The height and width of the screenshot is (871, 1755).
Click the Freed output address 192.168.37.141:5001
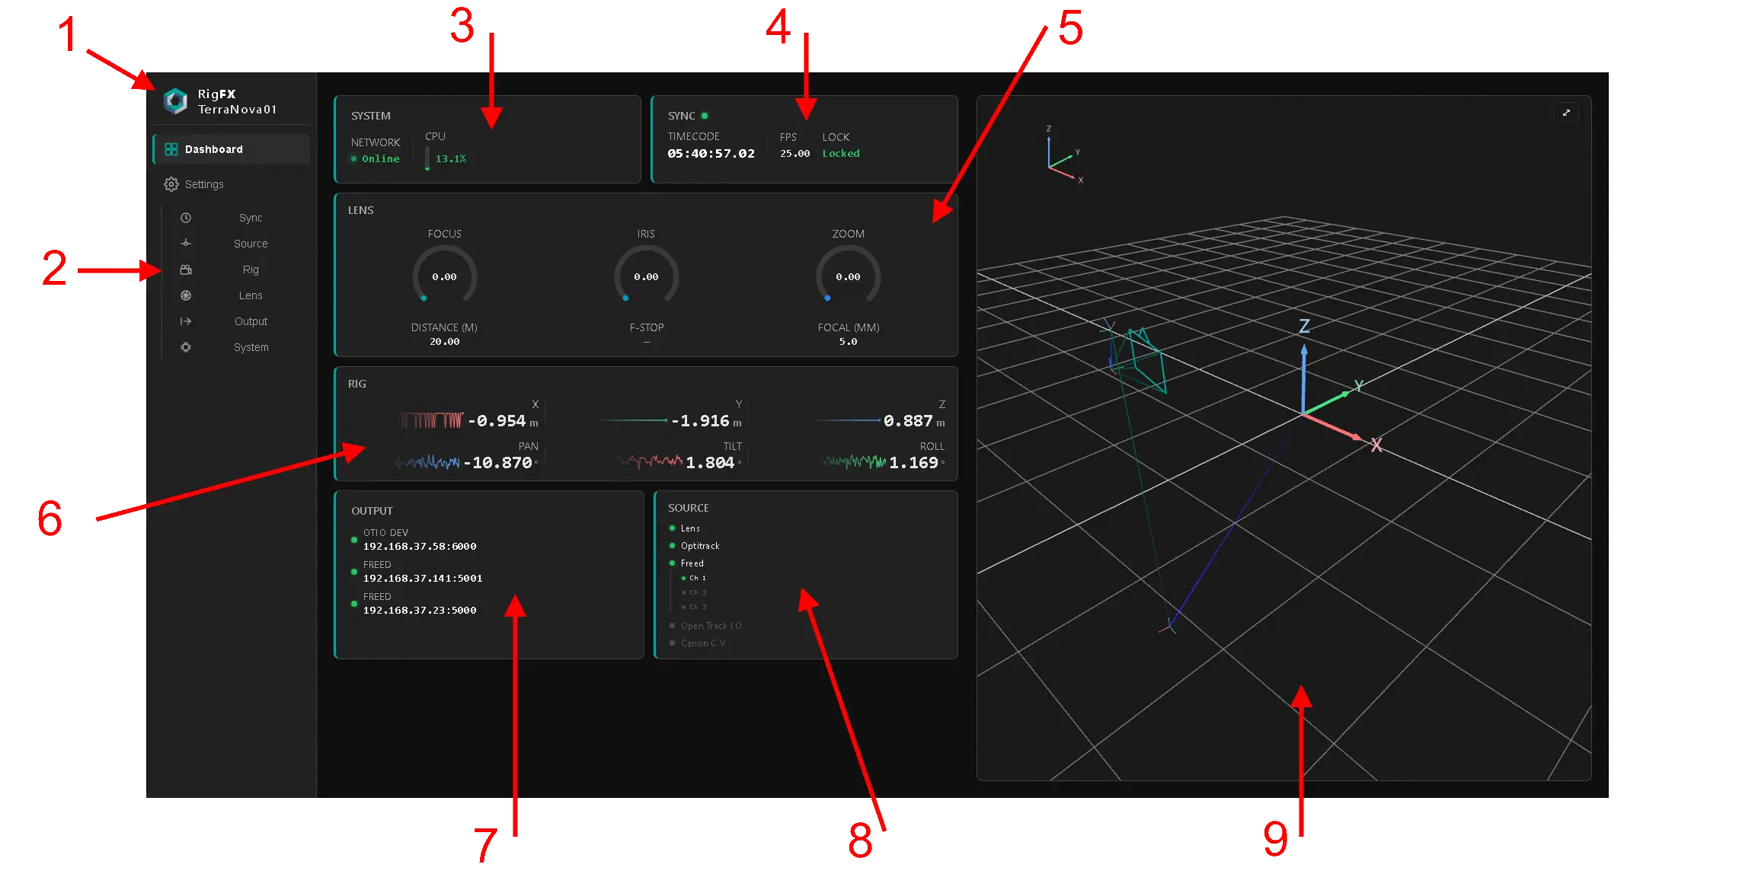coord(423,579)
